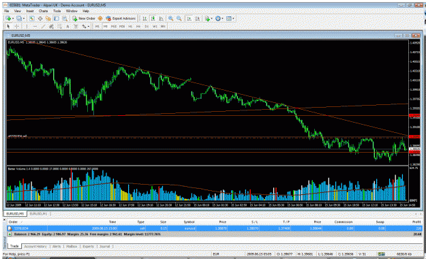
Task: Open the Tools menu
Action: [57, 11]
